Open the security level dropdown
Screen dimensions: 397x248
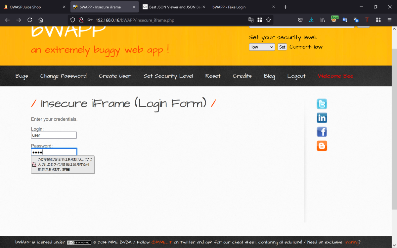[262, 47]
